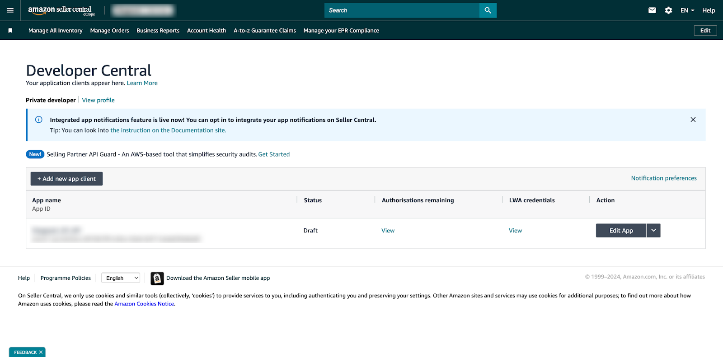Click the Amazon Seller Central logo
This screenshot has height=357, width=723.
point(61,10)
